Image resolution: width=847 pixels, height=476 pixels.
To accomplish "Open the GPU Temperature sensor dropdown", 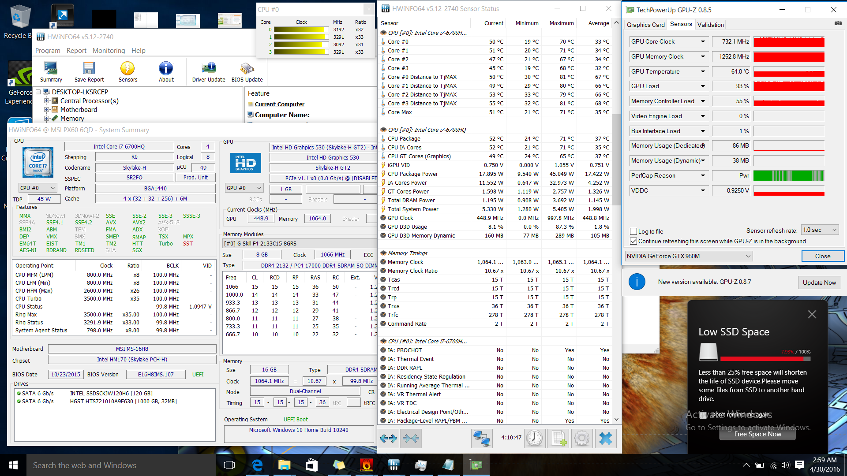I will [703, 71].
